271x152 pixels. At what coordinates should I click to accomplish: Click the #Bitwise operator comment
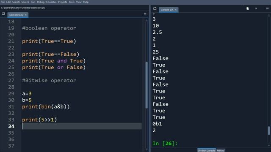(49, 81)
